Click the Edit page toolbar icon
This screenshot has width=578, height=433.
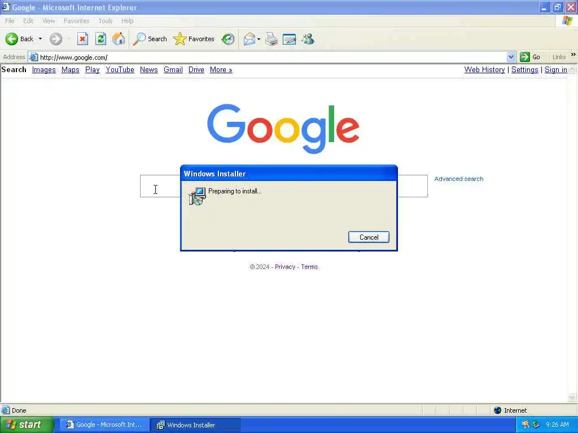coord(290,39)
